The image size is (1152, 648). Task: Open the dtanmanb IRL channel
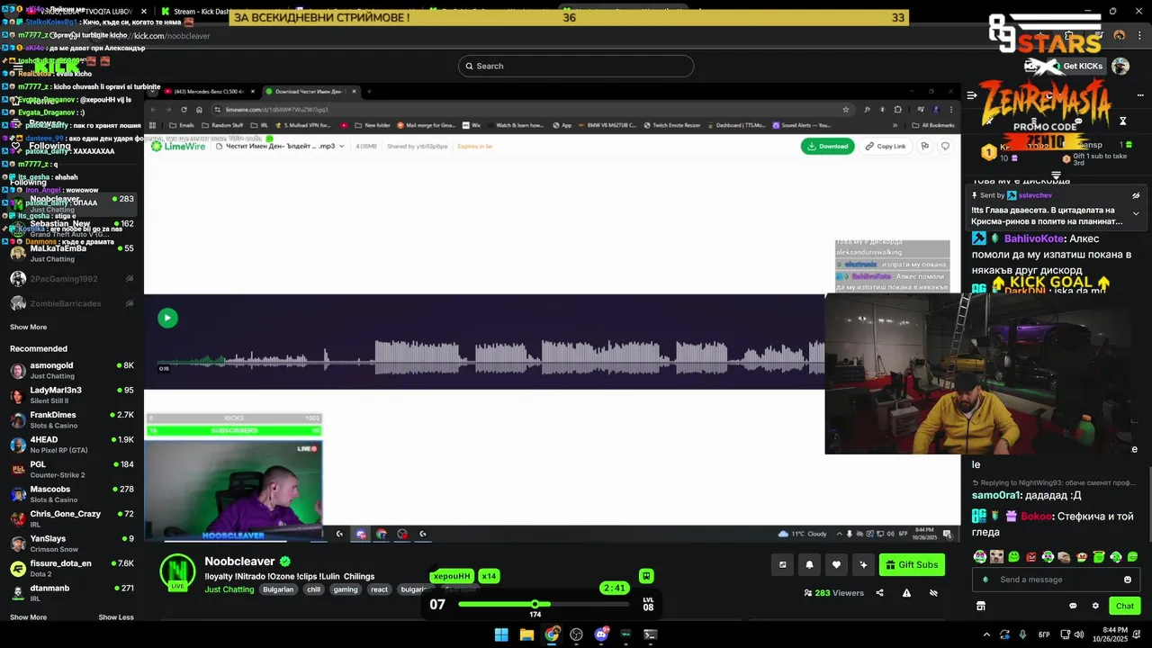pyautogui.click(x=72, y=592)
